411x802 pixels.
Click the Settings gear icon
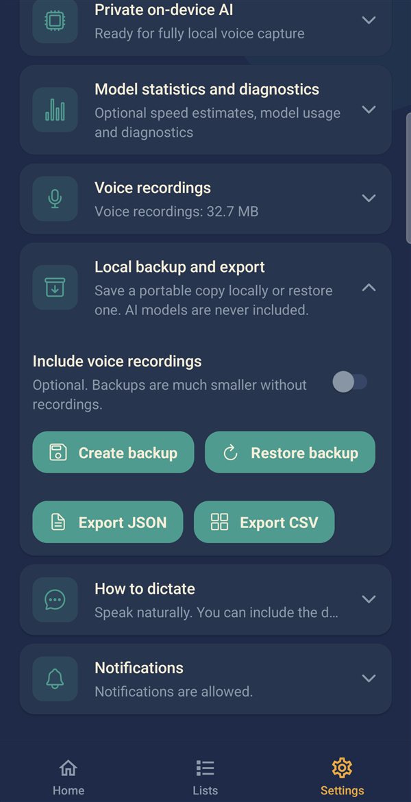(342, 768)
